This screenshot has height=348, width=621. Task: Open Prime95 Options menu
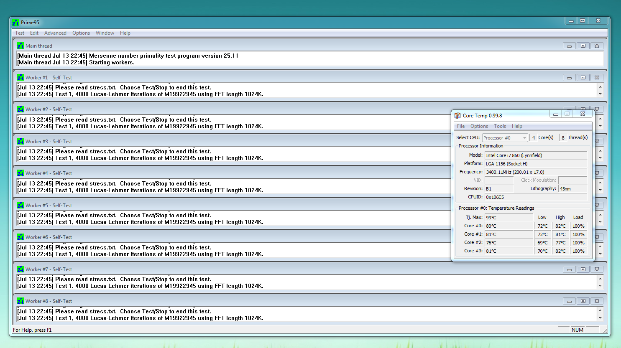81,33
